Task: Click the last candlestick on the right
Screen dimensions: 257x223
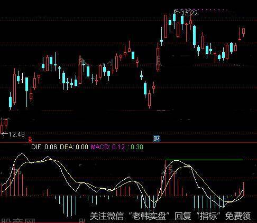Action: [244, 32]
